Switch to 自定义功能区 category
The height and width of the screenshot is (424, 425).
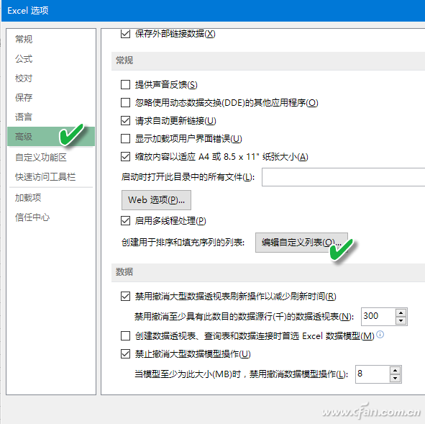41,157
